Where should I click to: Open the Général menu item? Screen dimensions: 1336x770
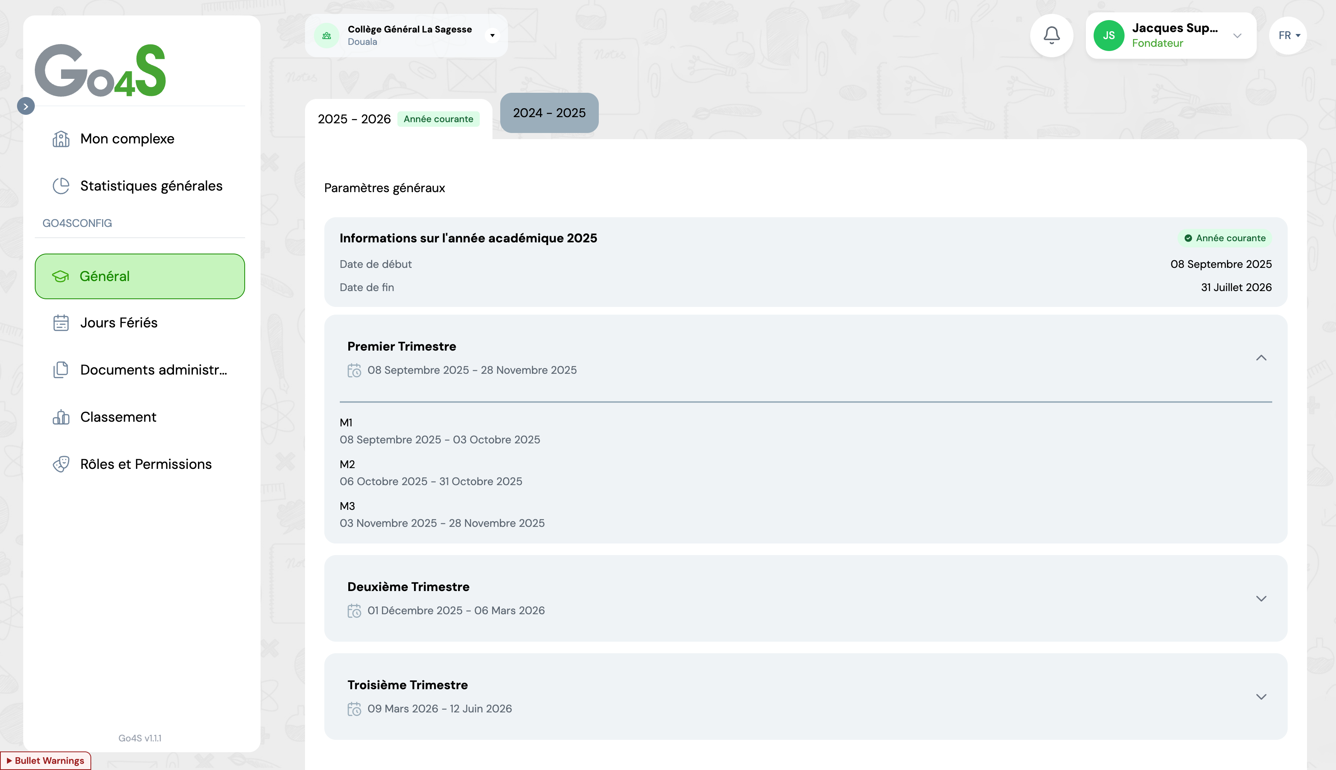pyautogui.click(x=140, y=276)
